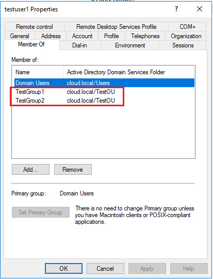Image resolution: width=213 pixels, height=279 pixels.
Task: Click the Remove button
Action: coord(73,169)
